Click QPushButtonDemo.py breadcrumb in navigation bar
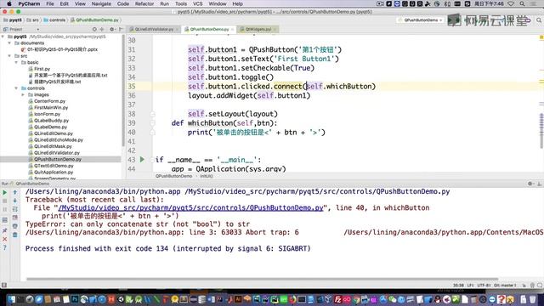This screenshot has height=306, width=544. click(x=94, y=20)
